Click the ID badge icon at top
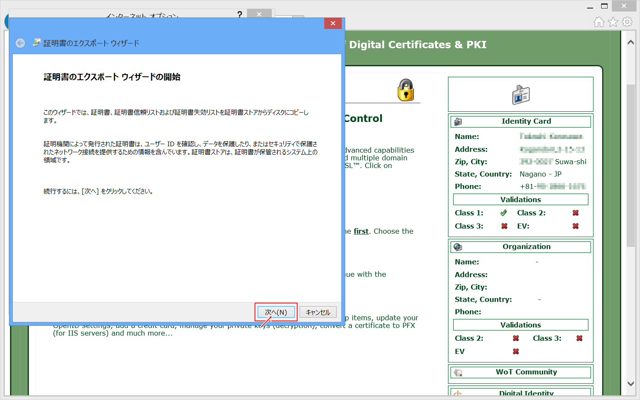The width and height of the screenshot is (640, 400). (x=521, y=95)
